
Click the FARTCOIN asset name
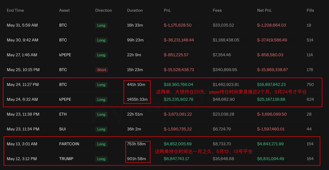point(69,144)
